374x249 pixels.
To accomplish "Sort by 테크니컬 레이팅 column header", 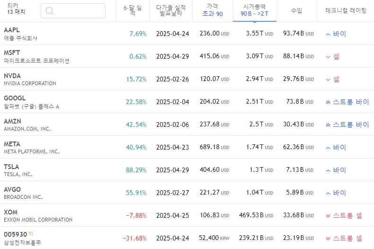I will pos(346,10).
